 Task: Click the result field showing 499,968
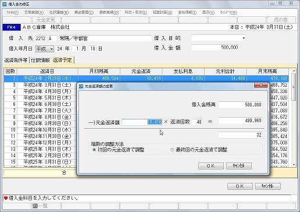point(240,121)
